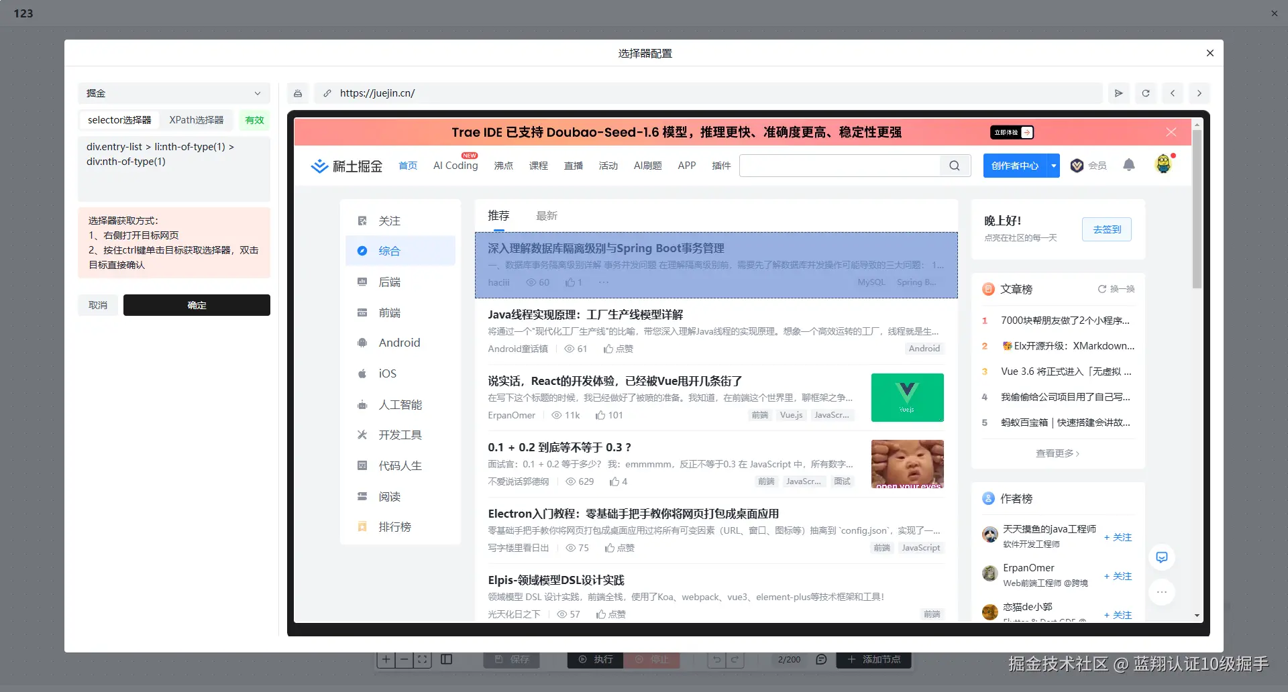1288x692 pixels.
Task: Click the selector expression text area
Action: [x=174, y=169]
